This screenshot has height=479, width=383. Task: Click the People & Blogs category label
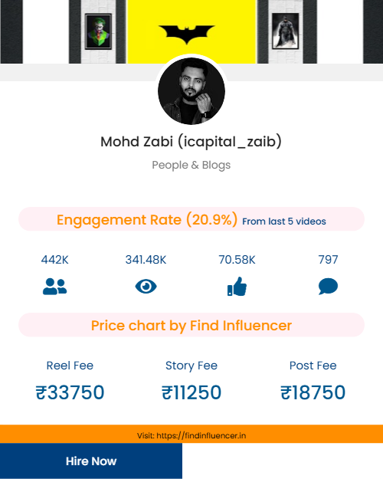(191, 165)
